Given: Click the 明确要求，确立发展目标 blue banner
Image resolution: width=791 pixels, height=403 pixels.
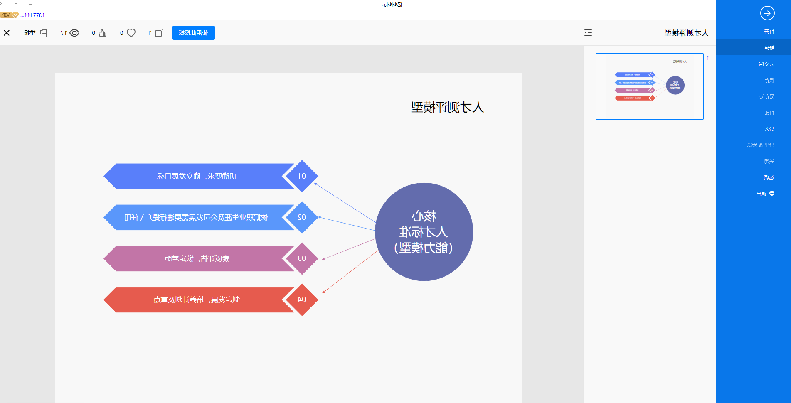Looking at the screenshot, I should [199, 176].
